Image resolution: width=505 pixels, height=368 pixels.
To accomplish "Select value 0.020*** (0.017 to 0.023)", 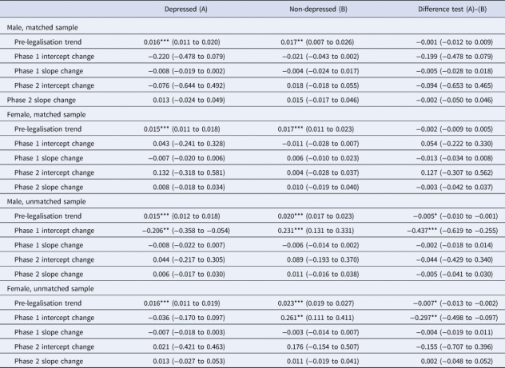I will pos(316,216).
